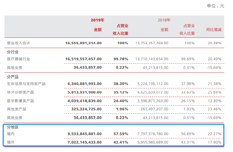Click the 2019年 column header
This screenshot has height=152, width=233.
97,20
